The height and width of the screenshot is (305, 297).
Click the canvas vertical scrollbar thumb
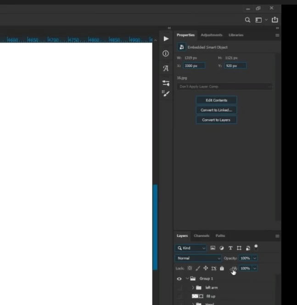[x=155, y=227]
